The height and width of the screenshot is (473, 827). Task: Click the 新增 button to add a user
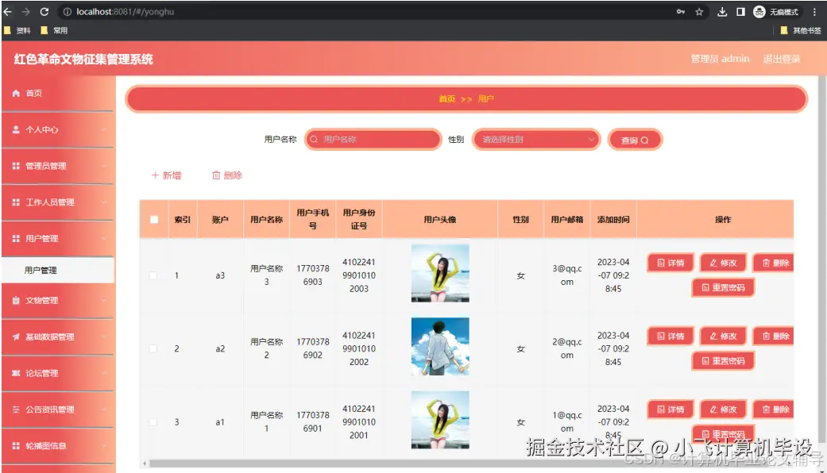point(167,176)
